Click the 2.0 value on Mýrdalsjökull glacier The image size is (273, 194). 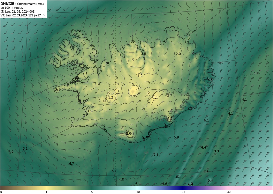[x=129, y=134]
